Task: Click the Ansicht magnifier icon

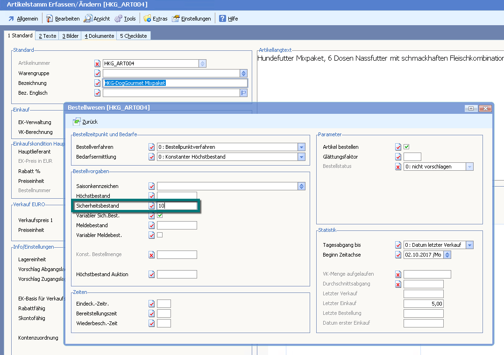Action: coord(88,19)
